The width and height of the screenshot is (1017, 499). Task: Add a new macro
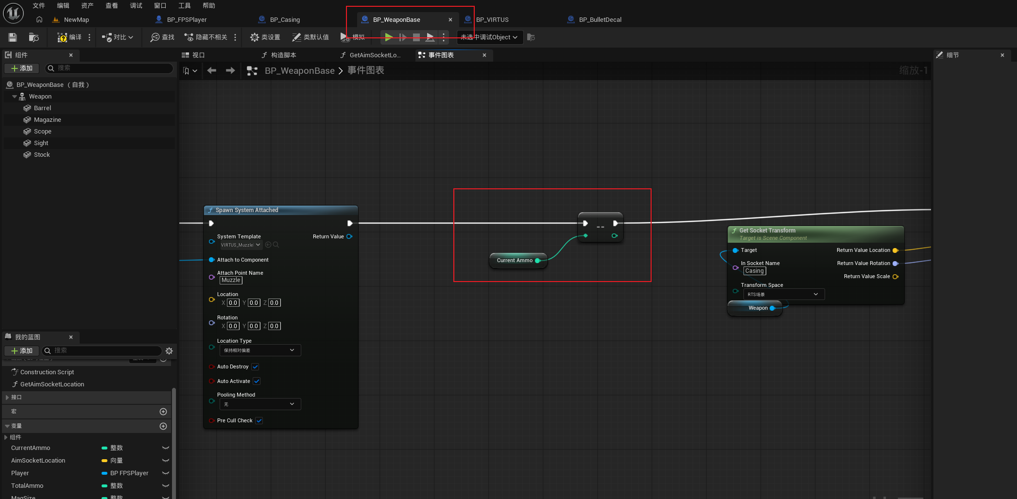[163, 412]
